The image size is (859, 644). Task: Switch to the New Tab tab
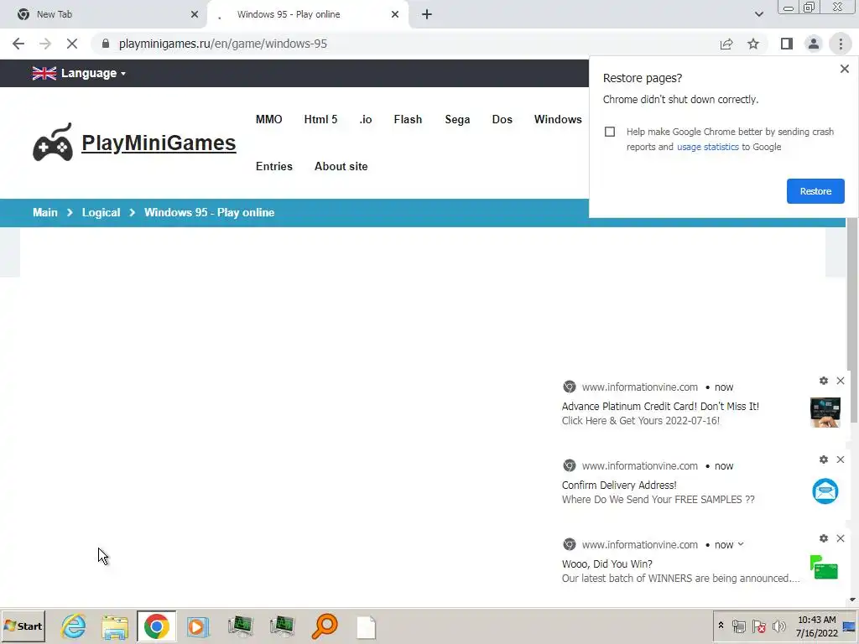[104, 14]
